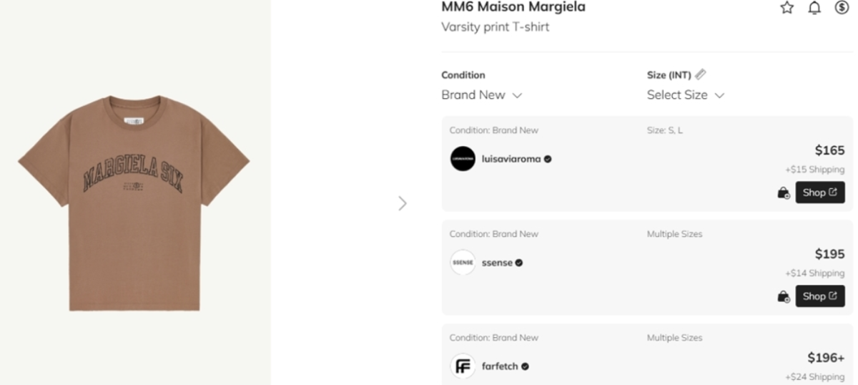858x385 pixels.
Task: Open the Brand New condition dropdown
Action: tap(481, 95)
